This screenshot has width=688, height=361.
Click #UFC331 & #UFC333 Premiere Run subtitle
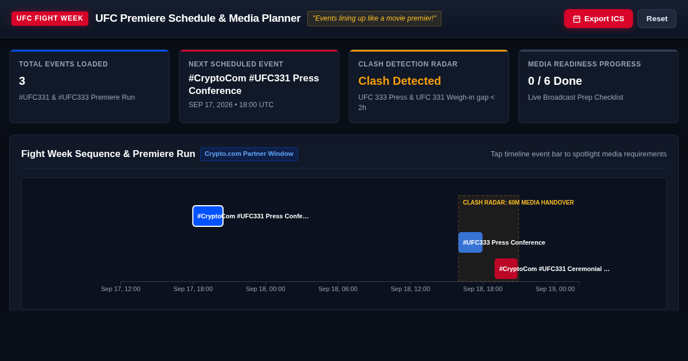(77, 97)
